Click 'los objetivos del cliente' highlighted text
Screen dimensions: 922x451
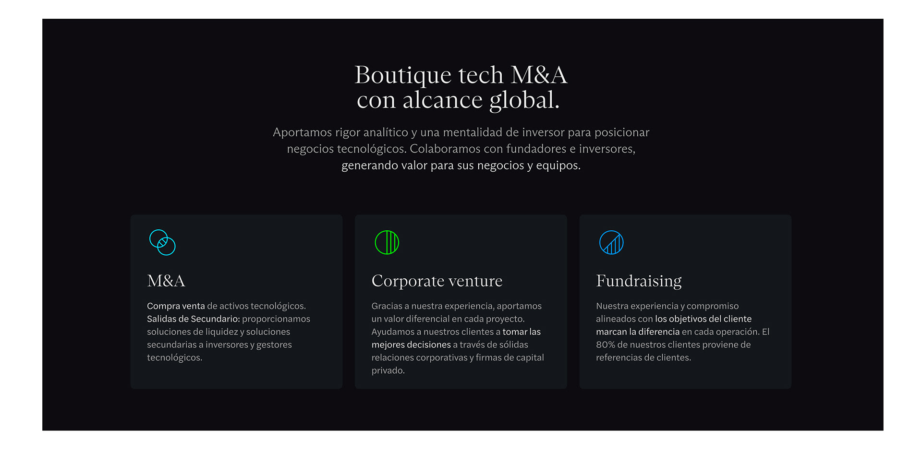pyautogui.click(x=703, y=319)
